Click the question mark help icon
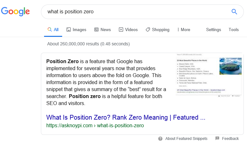The image size is (247, 145). pos(160,139)
